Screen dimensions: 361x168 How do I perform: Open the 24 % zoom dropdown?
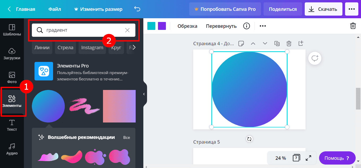281,158
